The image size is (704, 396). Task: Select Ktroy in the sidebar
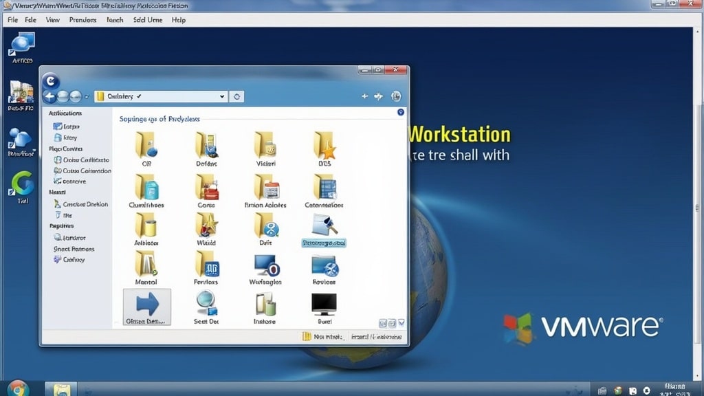tap(65, 137)
